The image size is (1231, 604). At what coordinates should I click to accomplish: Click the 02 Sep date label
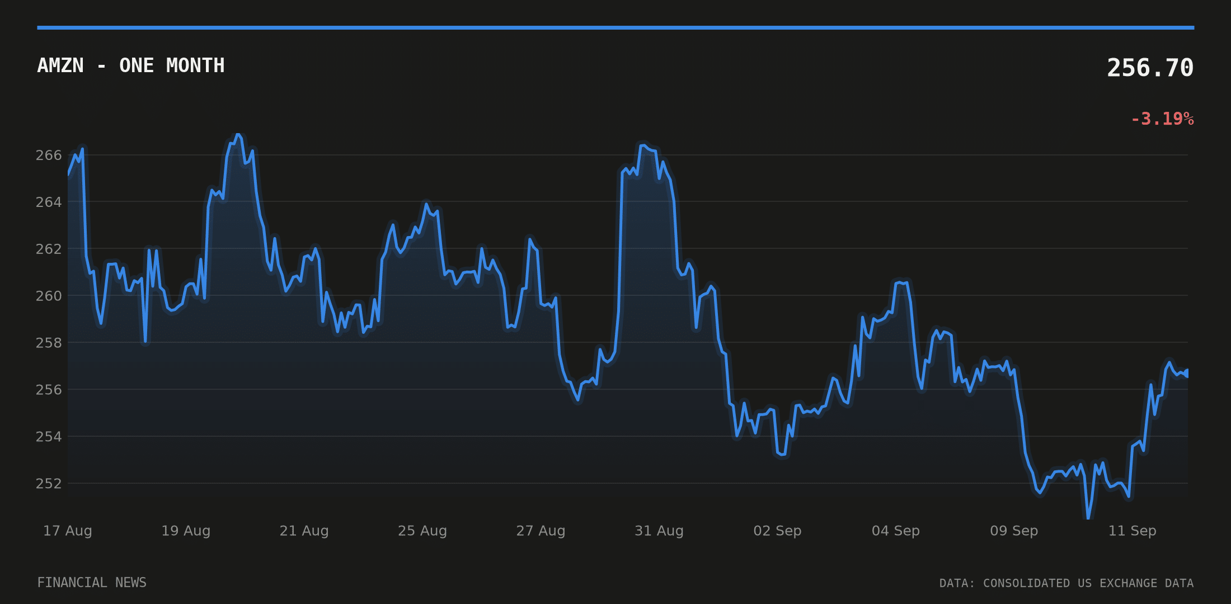pyautogui.click(x=777, y=531)
